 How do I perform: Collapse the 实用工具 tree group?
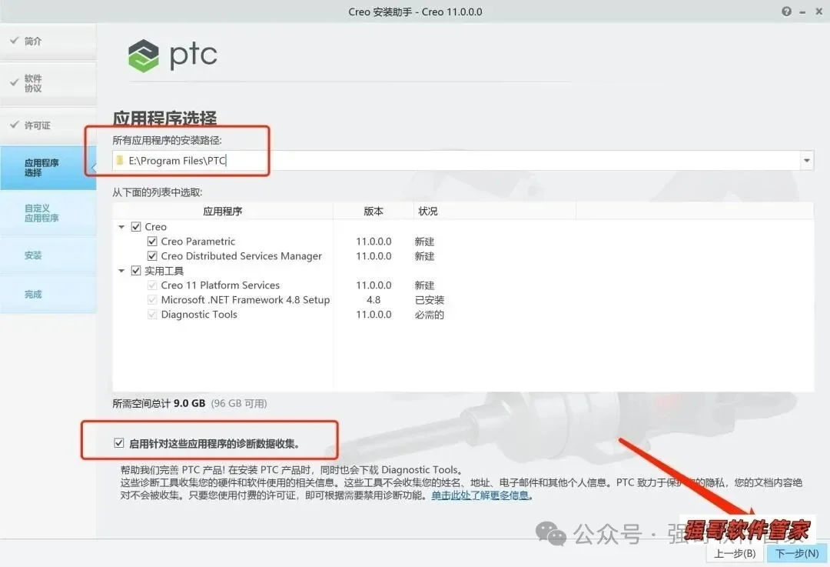pos(121,271)
